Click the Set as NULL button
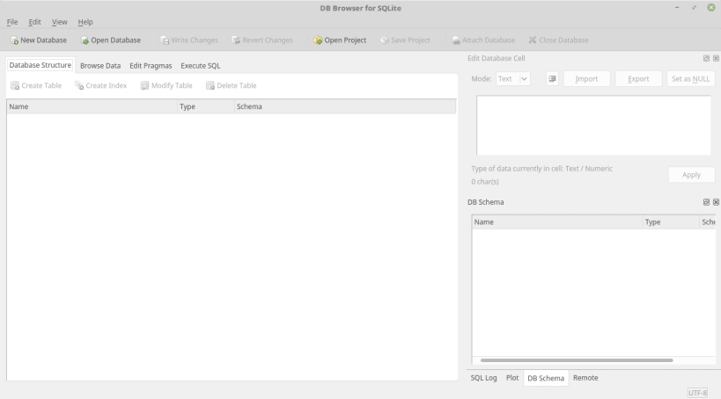Image resolution: width=721 pixels, height=399 pixels. [x=691, y=79]
